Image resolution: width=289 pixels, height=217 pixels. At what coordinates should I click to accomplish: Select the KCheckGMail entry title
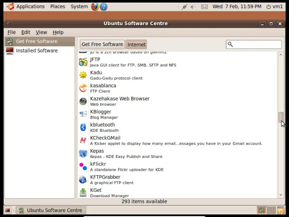(x=105, y=138)
